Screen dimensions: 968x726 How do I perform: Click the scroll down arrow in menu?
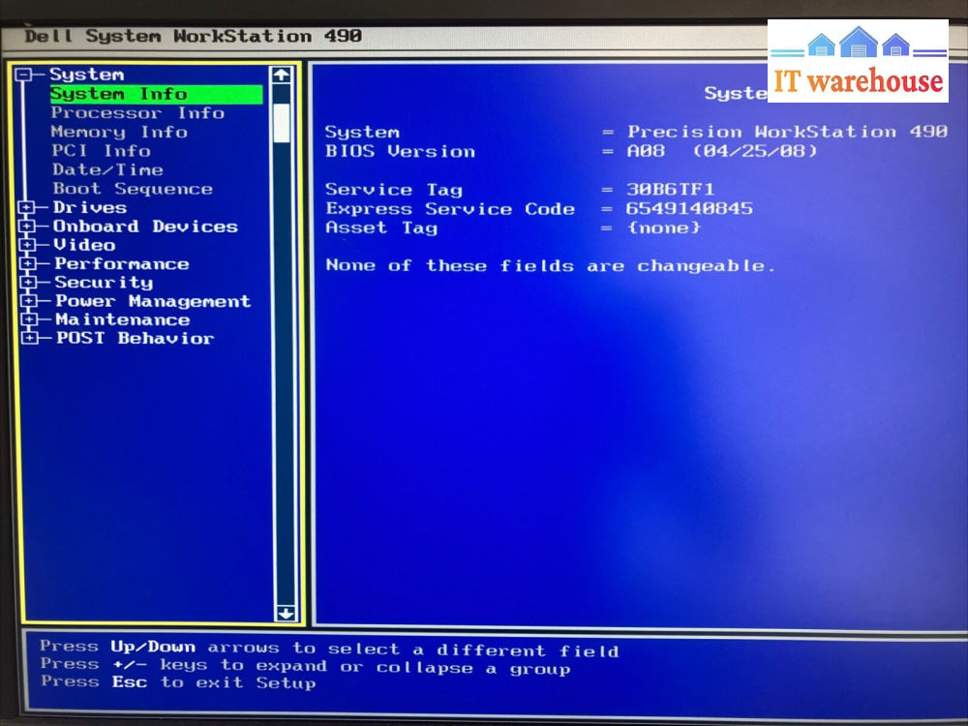(286, 612)
